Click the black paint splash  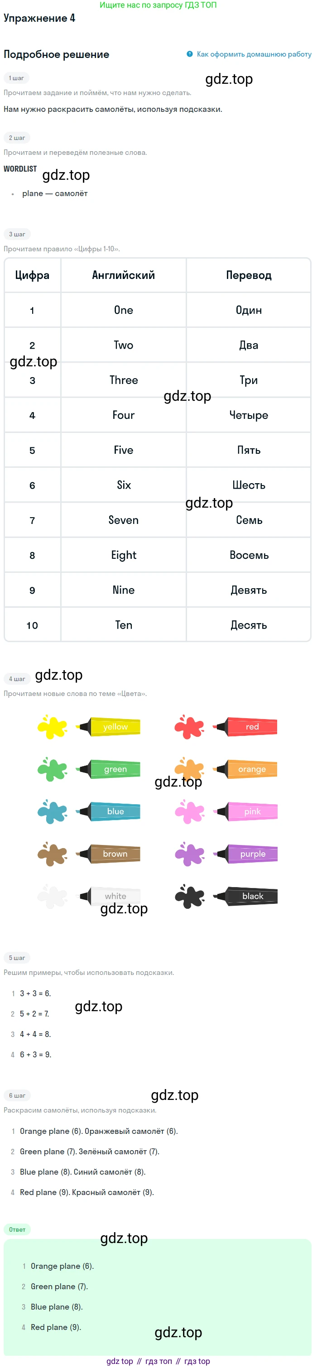[189, 897]
